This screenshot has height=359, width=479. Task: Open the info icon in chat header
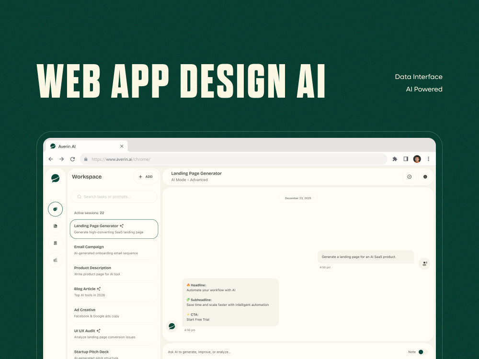pyautogui.click(x=425, y=177)
